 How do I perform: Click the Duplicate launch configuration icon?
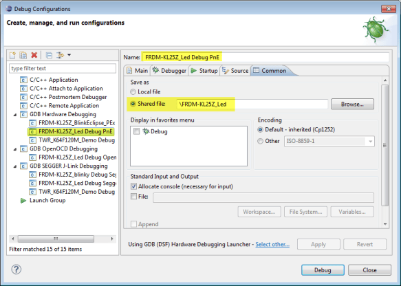tap(23, 55)
